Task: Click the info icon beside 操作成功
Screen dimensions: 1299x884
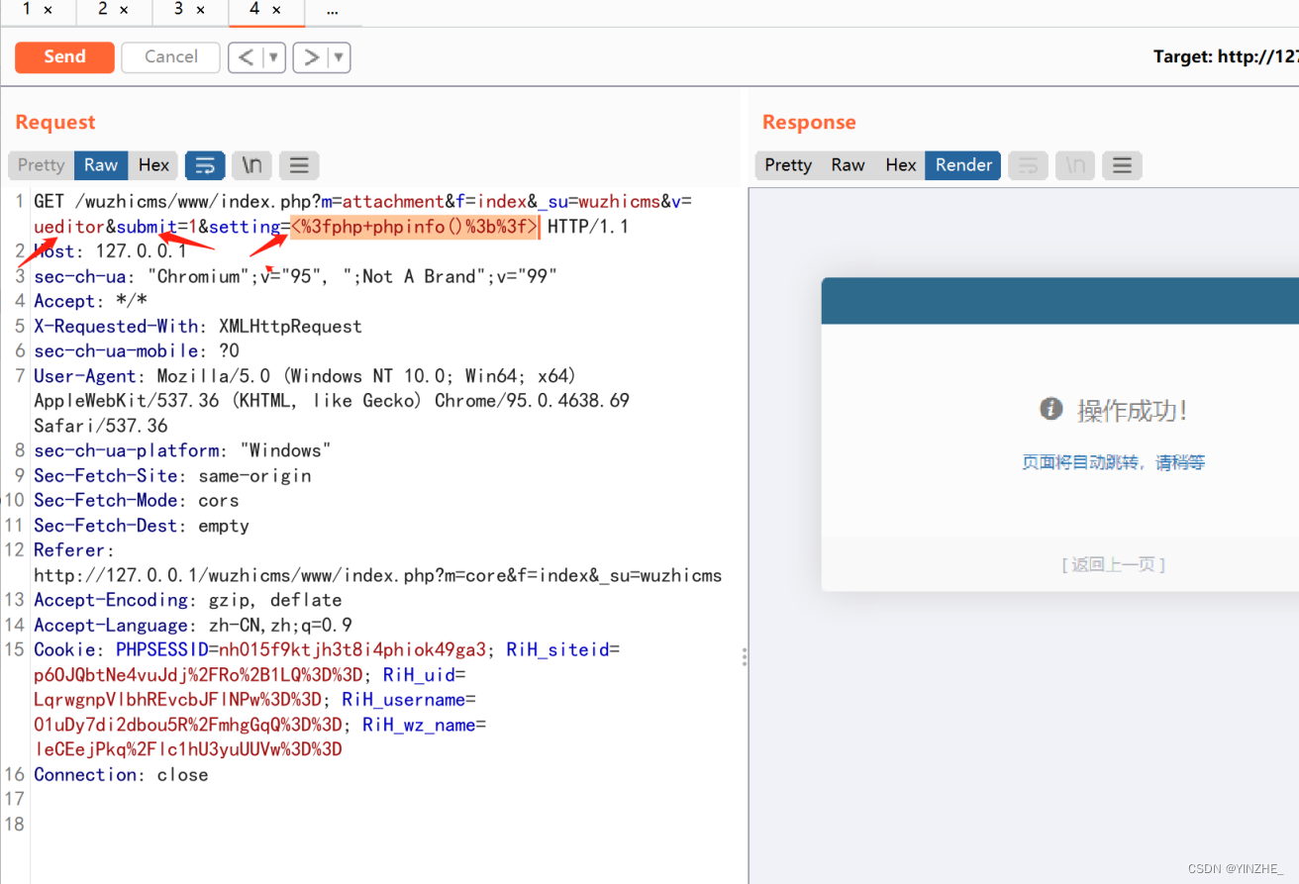Action: pyautogui.click(x=1050, y=408)
